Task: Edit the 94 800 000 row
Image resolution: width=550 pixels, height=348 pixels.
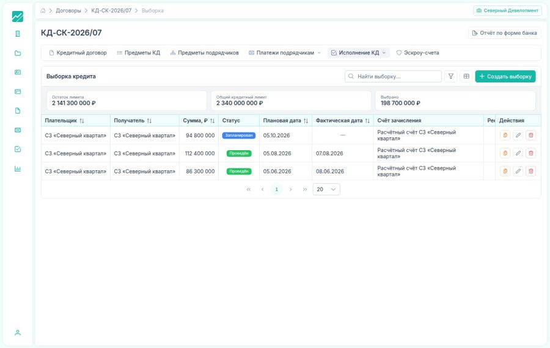Action: tap(518, 136)
